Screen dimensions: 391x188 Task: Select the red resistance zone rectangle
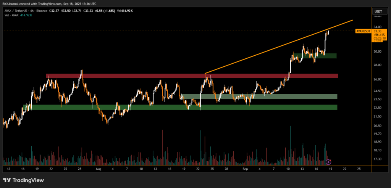(191, 76)
